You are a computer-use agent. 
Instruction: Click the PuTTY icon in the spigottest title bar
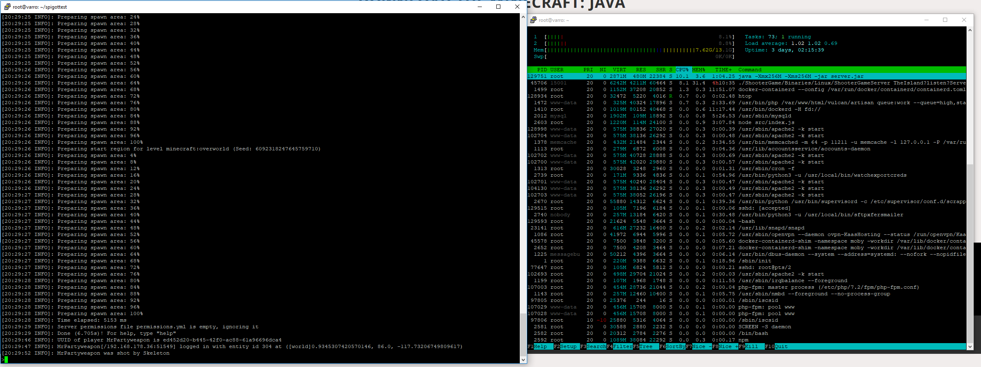[7, 7]
